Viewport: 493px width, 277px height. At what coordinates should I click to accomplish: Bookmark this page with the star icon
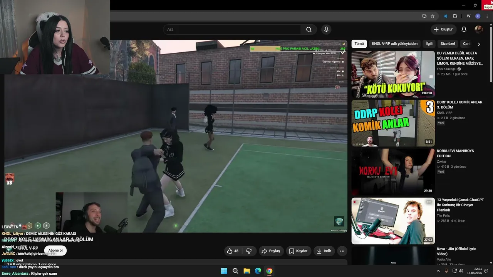(x=433, y=16)
